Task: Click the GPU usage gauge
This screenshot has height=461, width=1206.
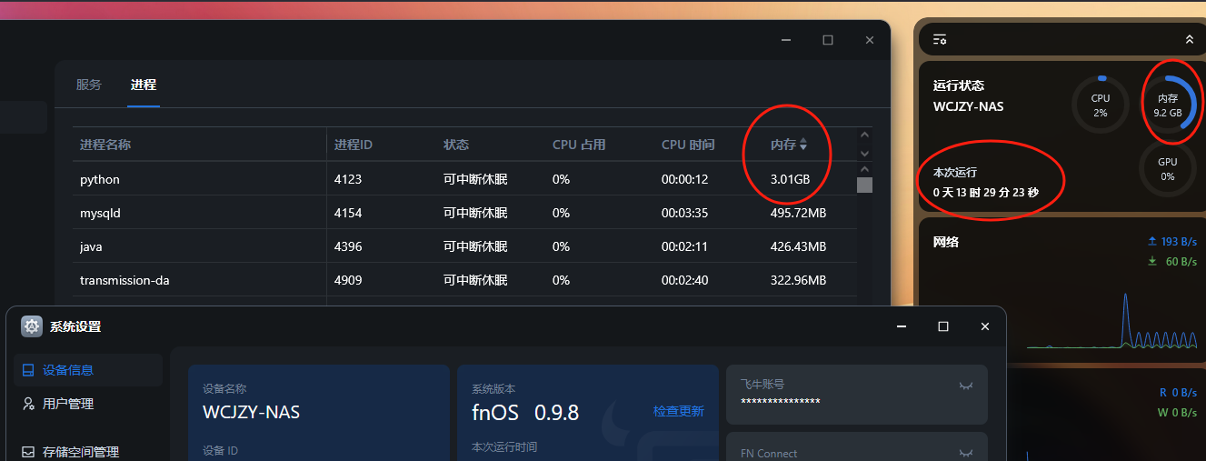Action: point(1168,169)
